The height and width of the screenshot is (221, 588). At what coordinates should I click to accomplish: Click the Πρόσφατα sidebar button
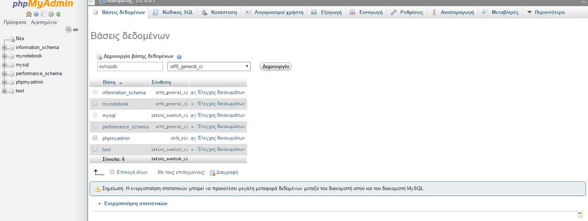click(14, 22)
